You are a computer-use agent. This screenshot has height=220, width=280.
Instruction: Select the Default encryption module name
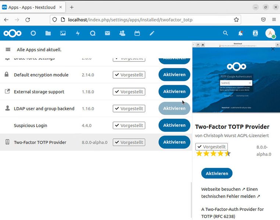tap(41, 75)
